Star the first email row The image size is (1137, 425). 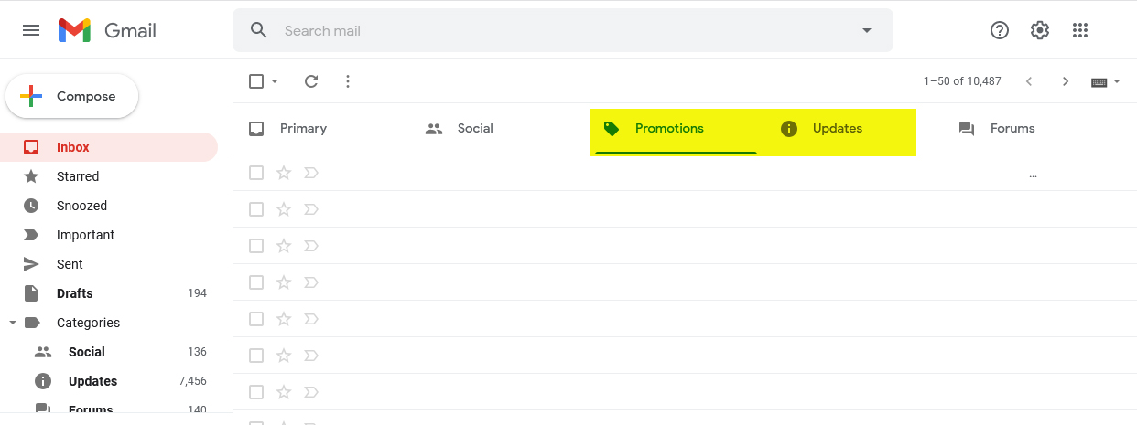(284, 173)
